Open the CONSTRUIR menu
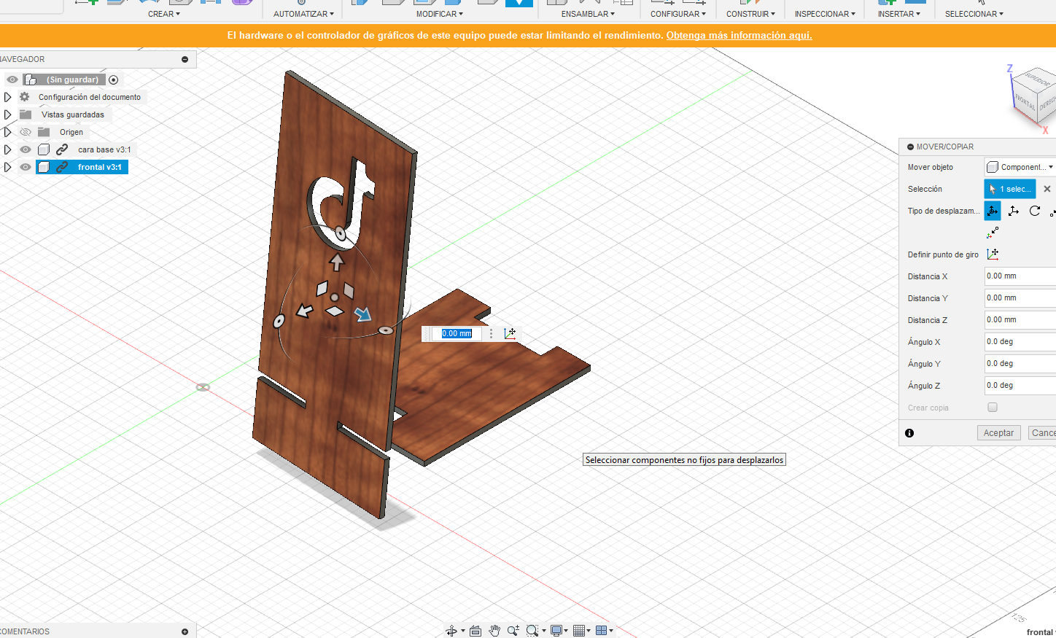1056x638 pixels. (x=750, y=14)
